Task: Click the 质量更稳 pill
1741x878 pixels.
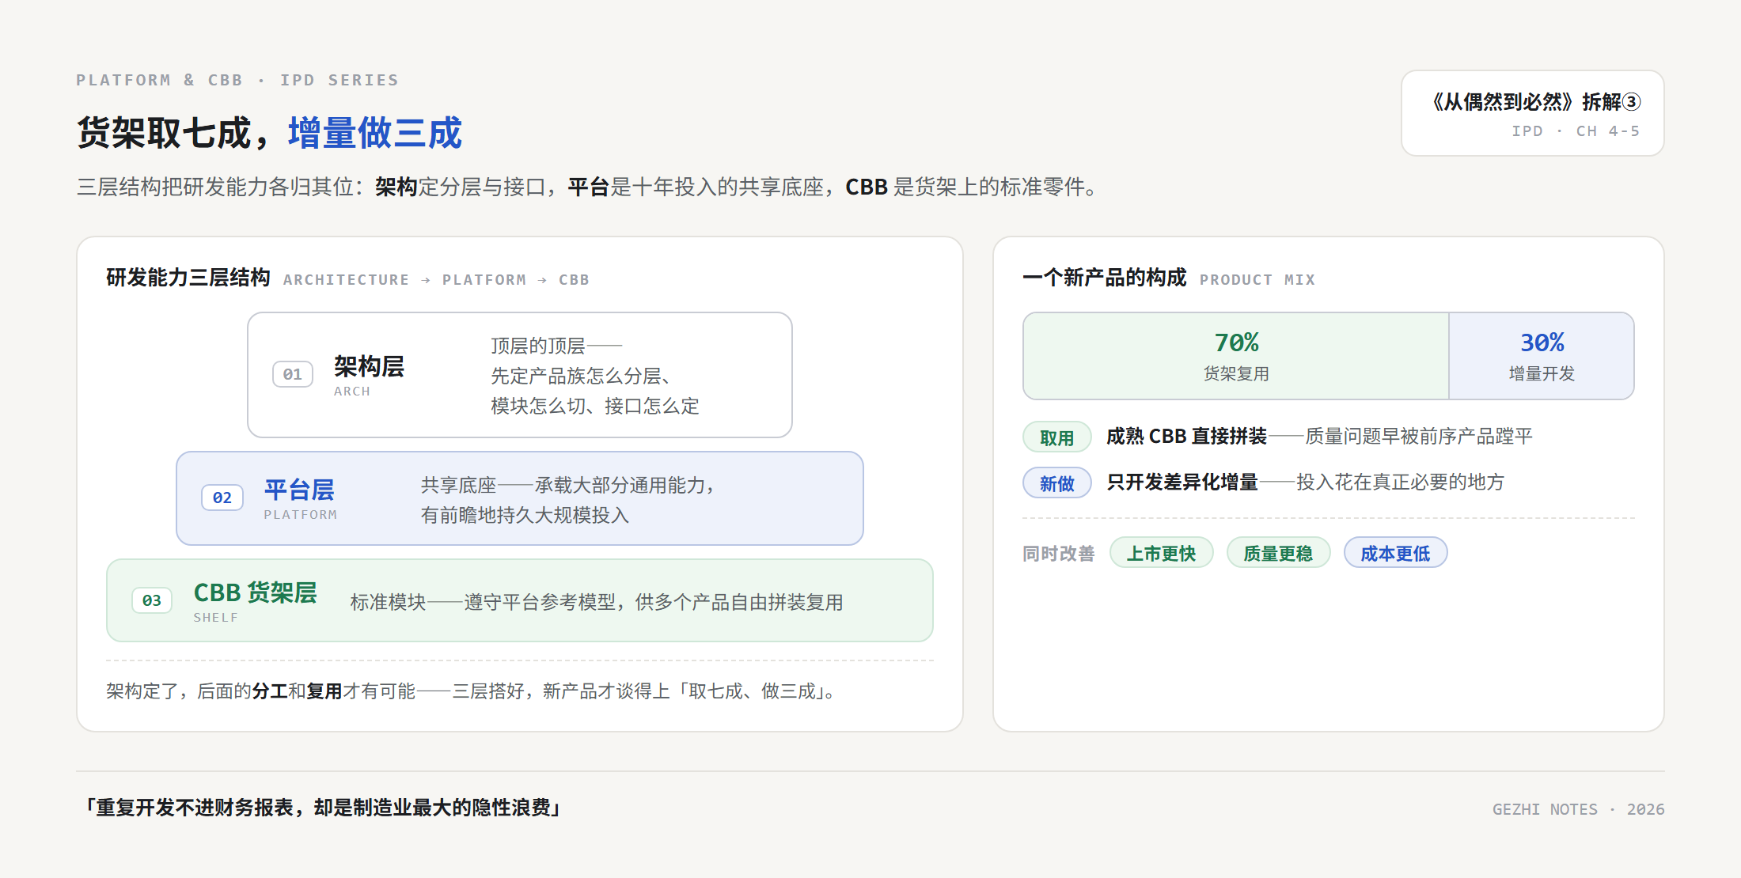Action: (1278, 553)
